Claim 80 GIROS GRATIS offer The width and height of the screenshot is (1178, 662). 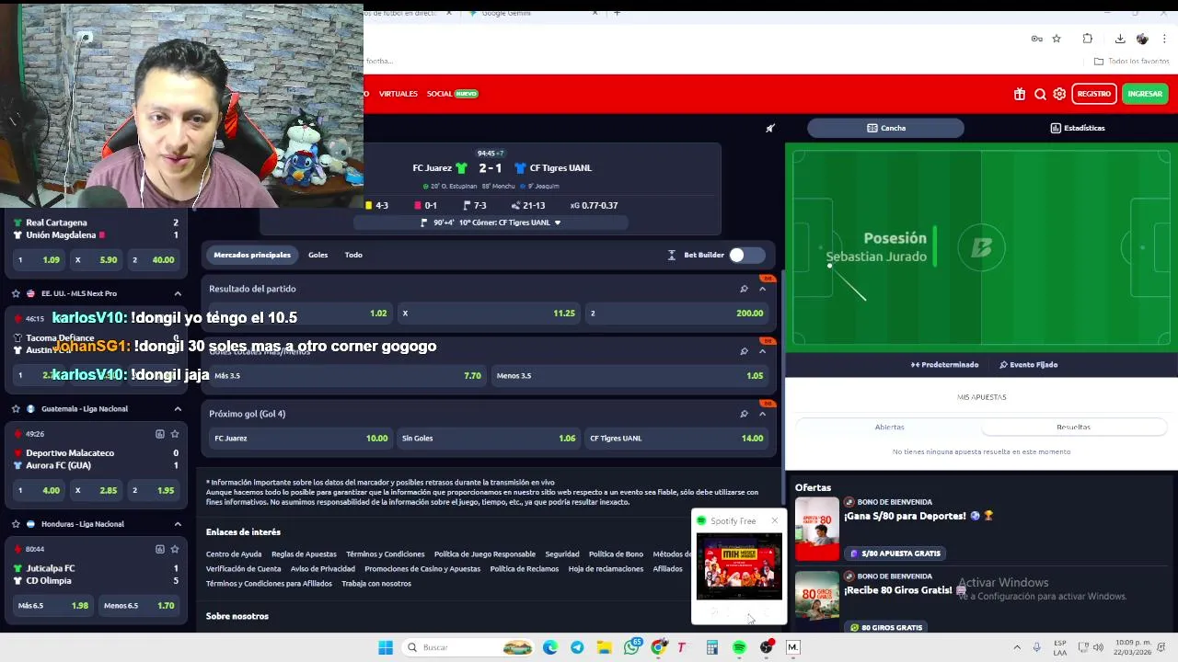tap(886, 627)
